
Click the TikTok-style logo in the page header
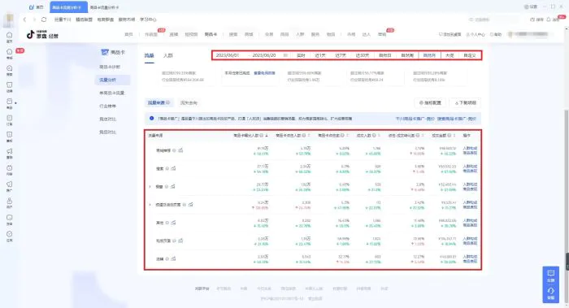click(x=31, y=34)
